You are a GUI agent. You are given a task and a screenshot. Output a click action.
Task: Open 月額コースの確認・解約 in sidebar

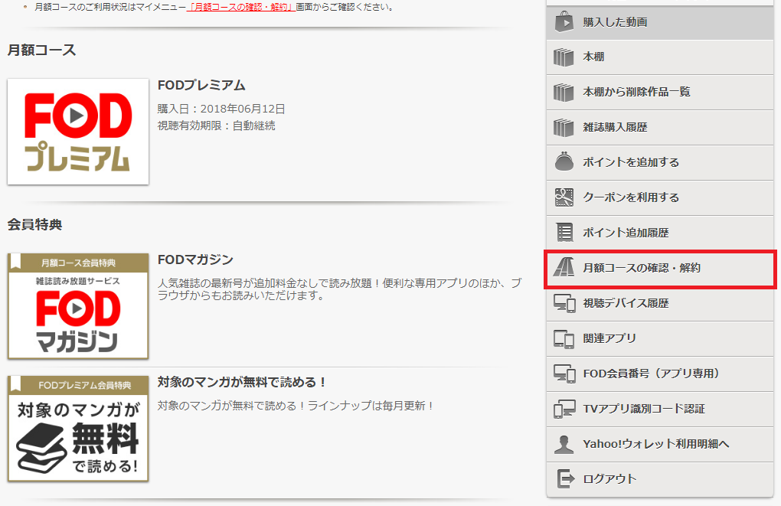(660, 269)
